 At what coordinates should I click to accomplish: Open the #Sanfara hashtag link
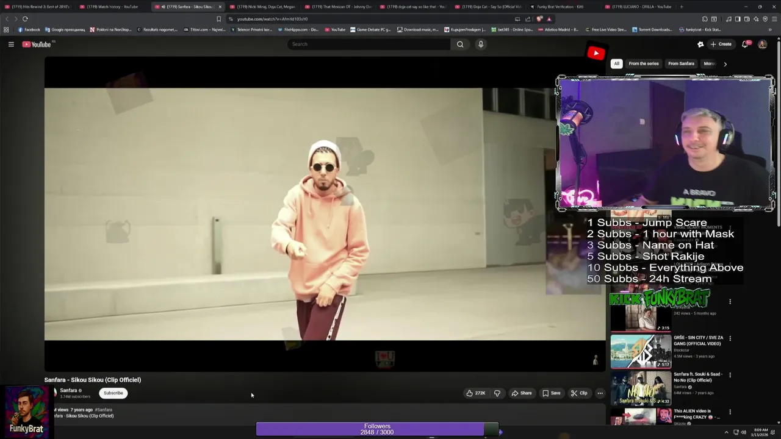[x=104, y=410]
